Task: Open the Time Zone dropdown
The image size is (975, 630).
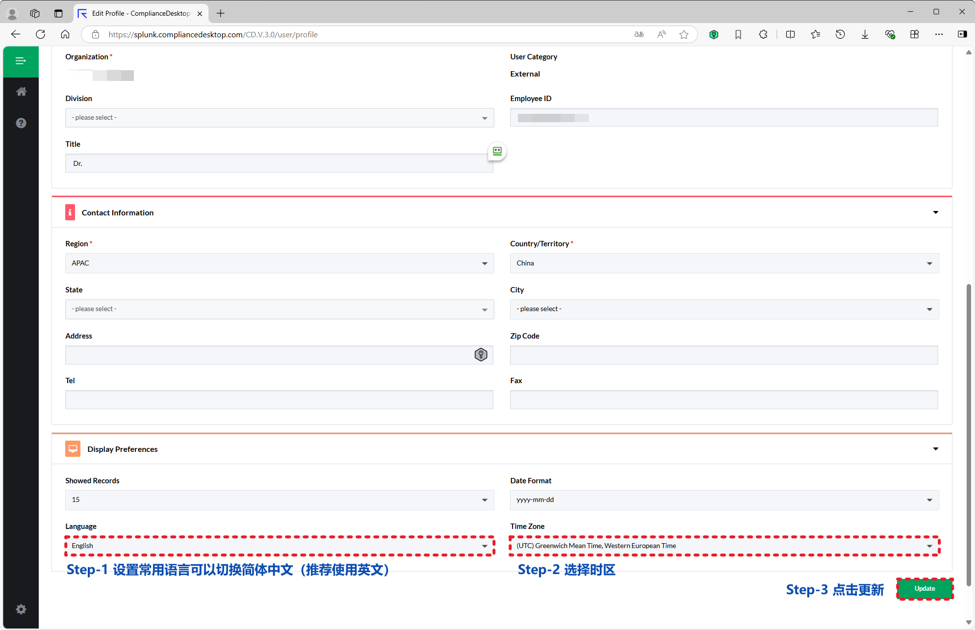Action: 724,546
